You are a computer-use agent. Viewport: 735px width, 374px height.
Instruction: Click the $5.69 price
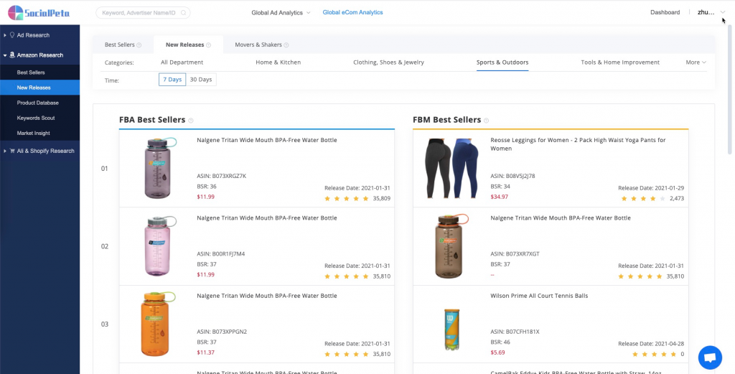coord(498,352)
